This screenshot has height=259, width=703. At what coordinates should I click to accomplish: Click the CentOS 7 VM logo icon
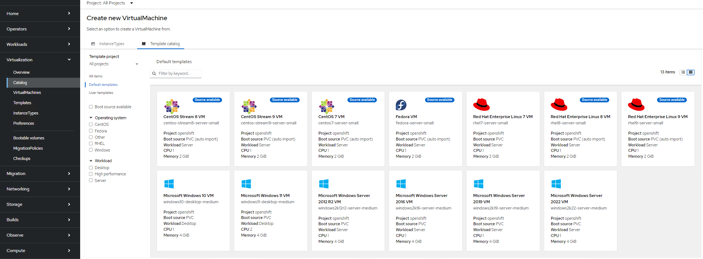coord(326,106)
